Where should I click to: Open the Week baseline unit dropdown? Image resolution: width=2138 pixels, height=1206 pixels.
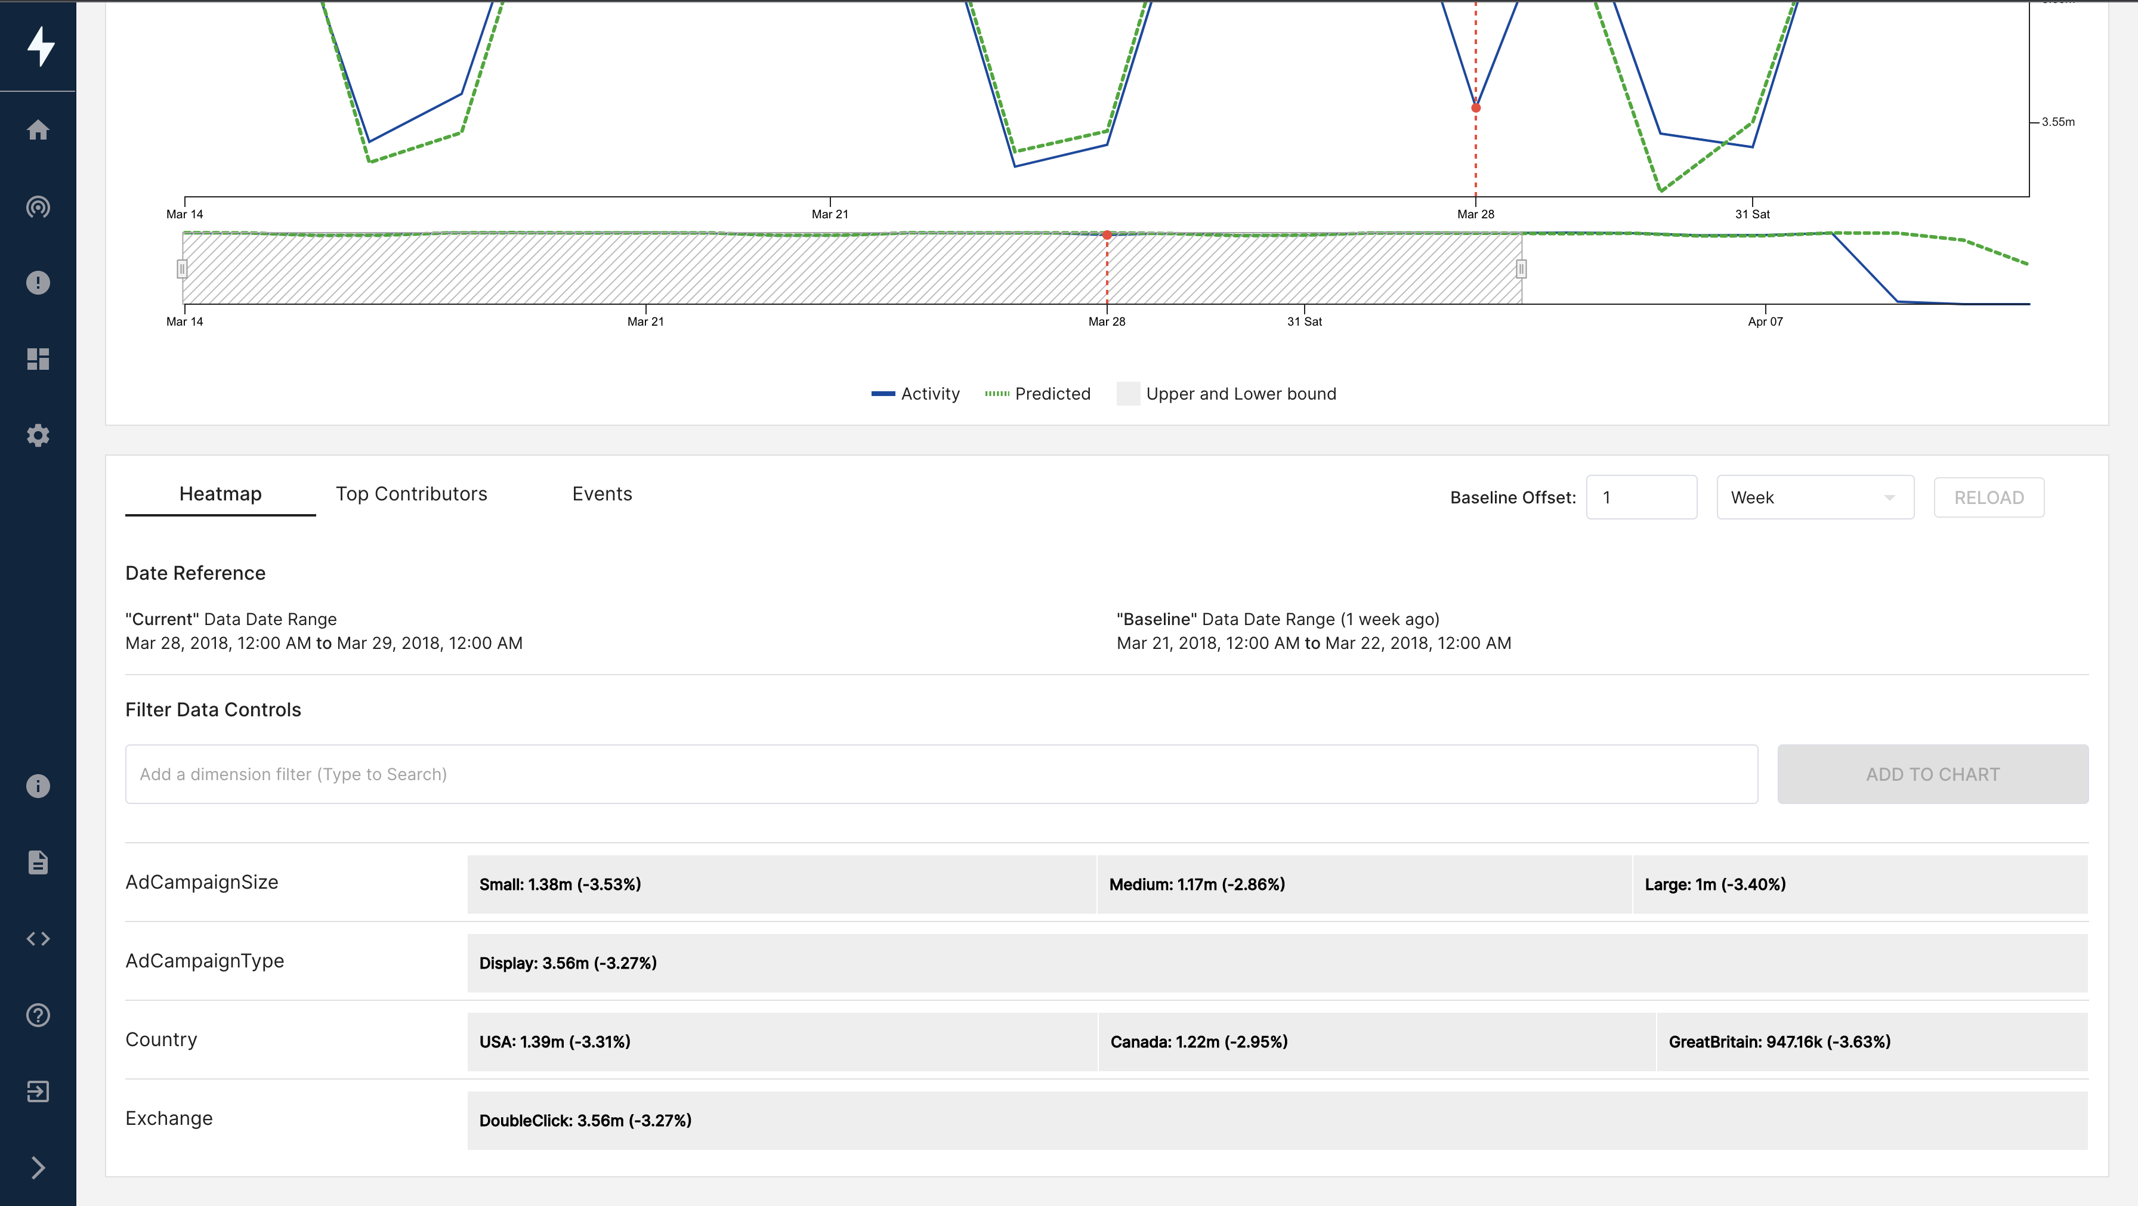pyautogui.click(x=1814, y=497)
